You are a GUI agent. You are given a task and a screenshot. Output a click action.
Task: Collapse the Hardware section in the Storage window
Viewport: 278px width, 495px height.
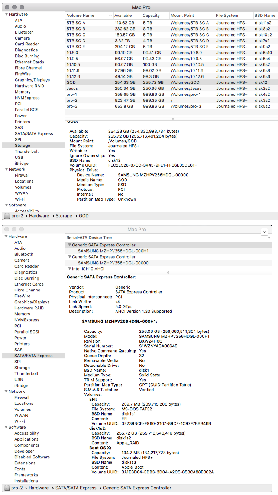[x=6, y=14]
